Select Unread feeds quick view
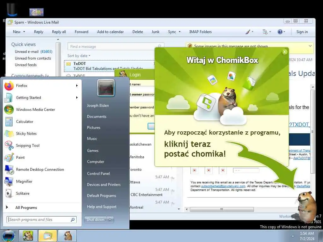This screenshot has width=323, height=242. coord(26,65)
